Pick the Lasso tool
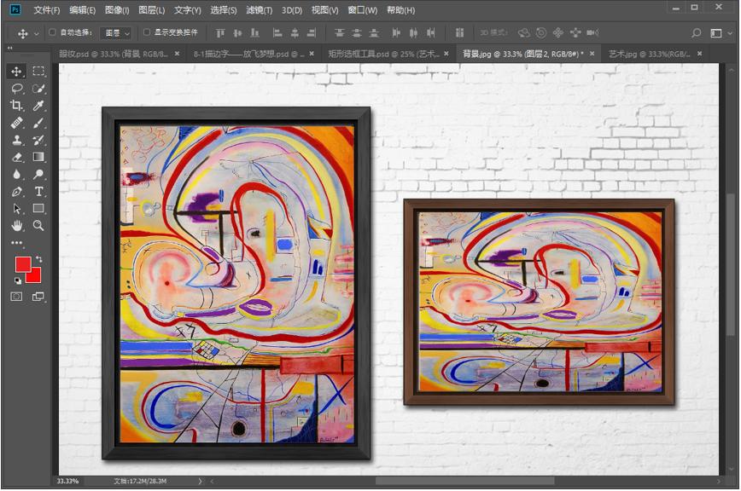 pos(16,89)
